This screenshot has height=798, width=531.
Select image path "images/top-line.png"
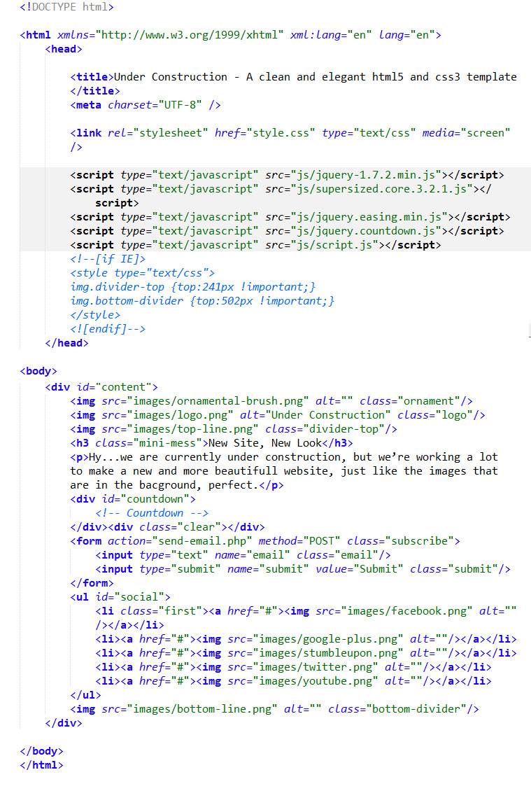193,429
